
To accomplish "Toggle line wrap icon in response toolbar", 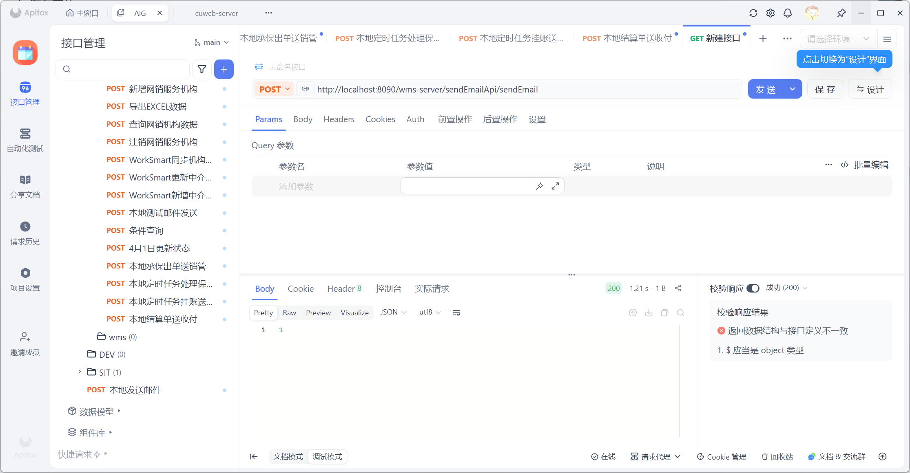I will point(456,313).
